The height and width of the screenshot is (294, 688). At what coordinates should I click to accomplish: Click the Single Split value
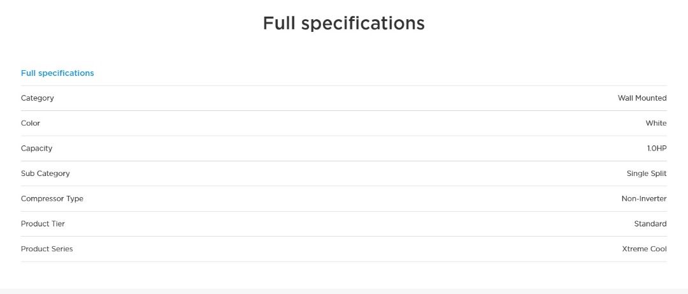pyautogui.click(x=646, y=173)
